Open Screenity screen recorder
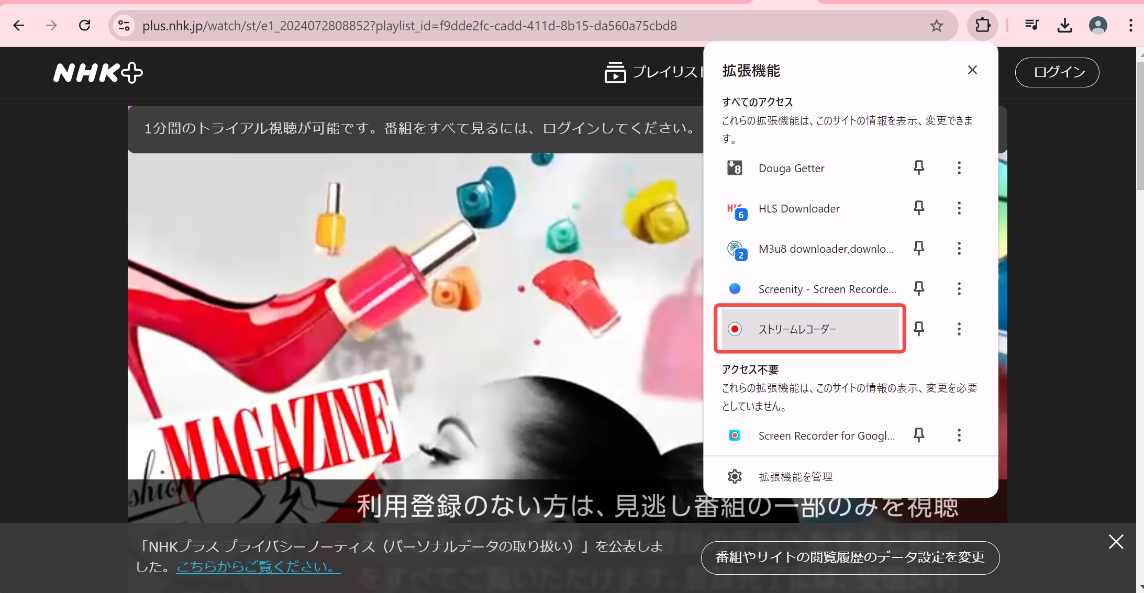 pos(826,289)
